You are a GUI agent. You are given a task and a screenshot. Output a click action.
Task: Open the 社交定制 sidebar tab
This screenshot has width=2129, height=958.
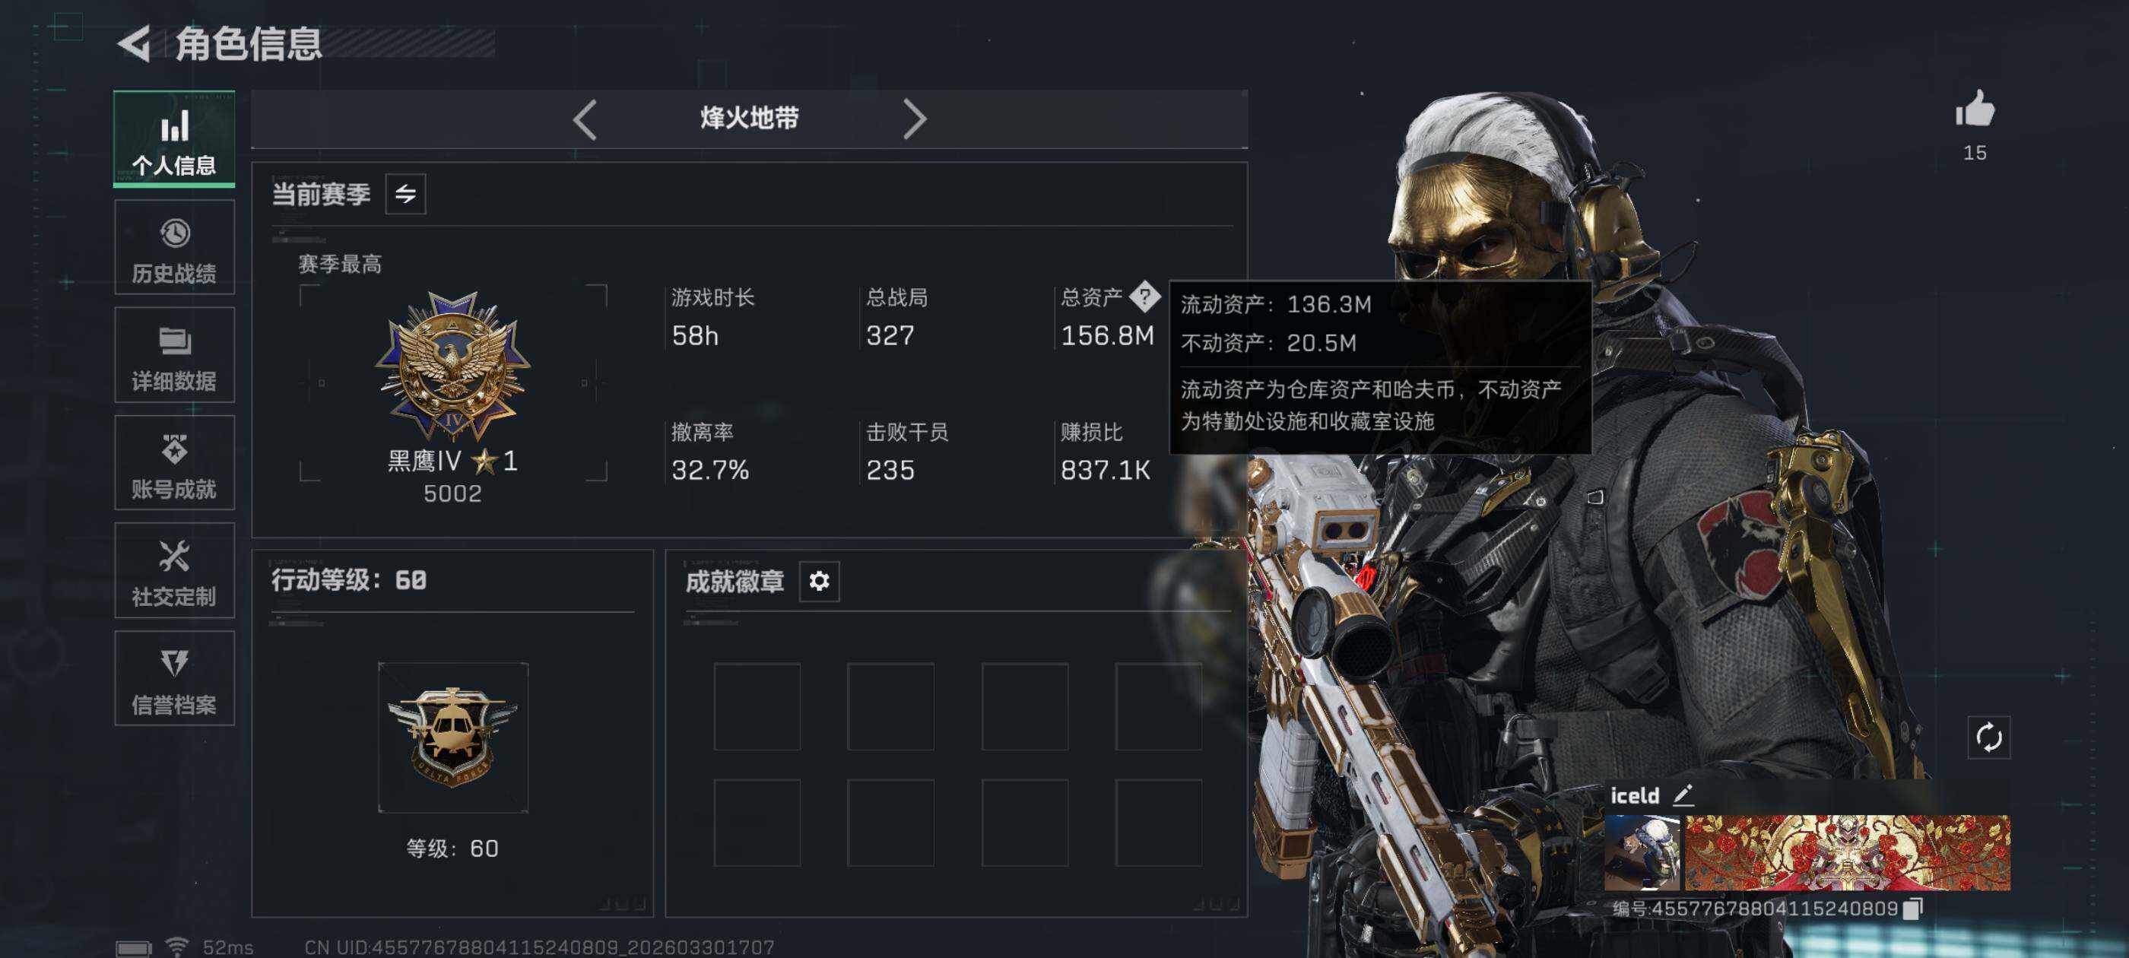pyautogui.click(x=174, y=570)
